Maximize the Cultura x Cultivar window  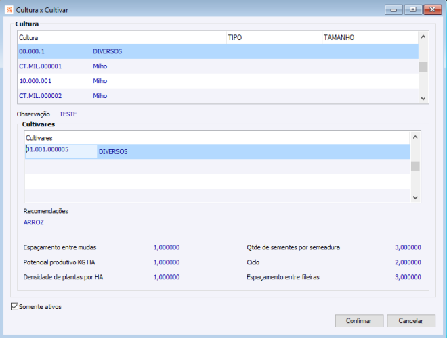(x=412, y=10)
